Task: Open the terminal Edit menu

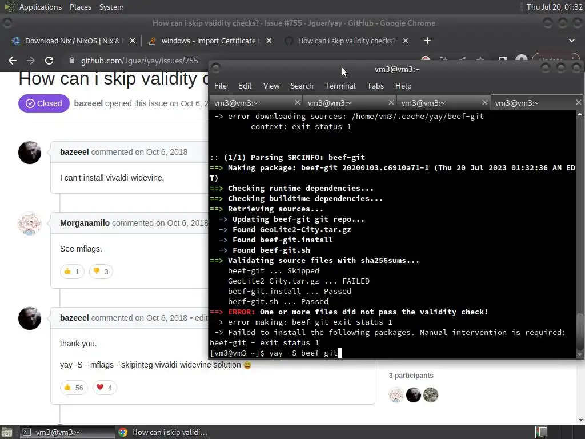Action: [245, 86]
